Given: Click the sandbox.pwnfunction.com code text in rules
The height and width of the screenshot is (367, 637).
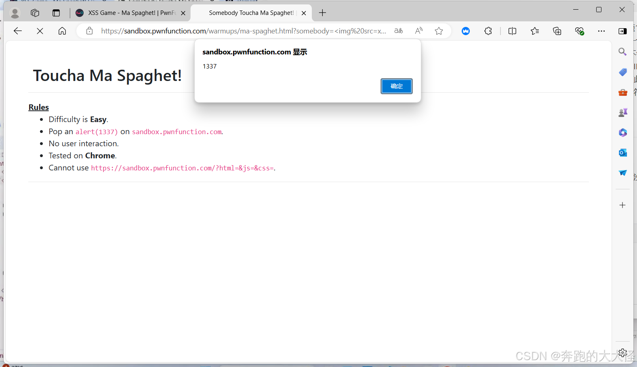Looking at the screenshot, I should tap(177, 132).
